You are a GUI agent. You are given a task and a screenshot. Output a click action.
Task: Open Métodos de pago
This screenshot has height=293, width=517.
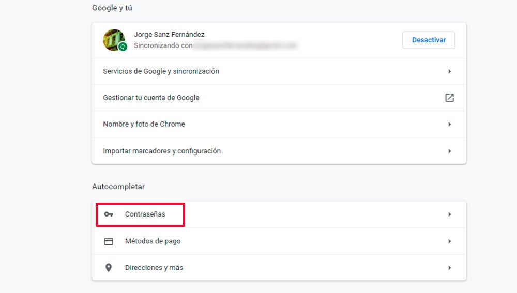(x=279, y=241)
